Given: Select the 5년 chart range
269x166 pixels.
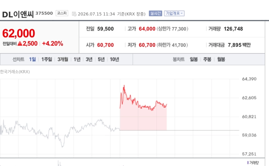Looking at the screenshot, I should tap(101, 59).
